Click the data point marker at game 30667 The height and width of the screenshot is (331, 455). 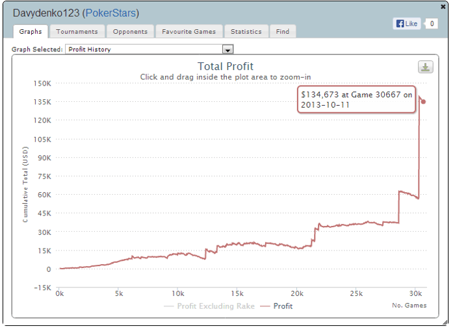[423, 102]
